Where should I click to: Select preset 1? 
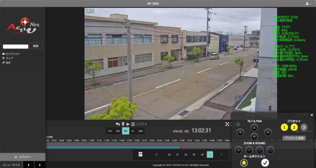284,127
